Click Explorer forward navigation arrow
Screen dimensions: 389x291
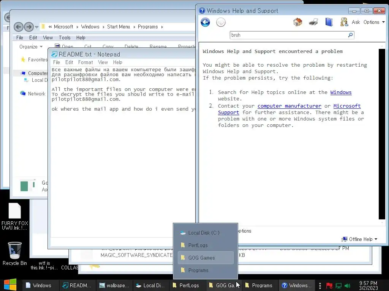coord(29,27)
